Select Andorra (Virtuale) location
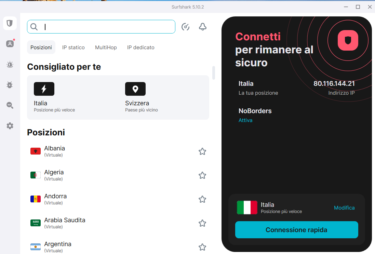 118,199
